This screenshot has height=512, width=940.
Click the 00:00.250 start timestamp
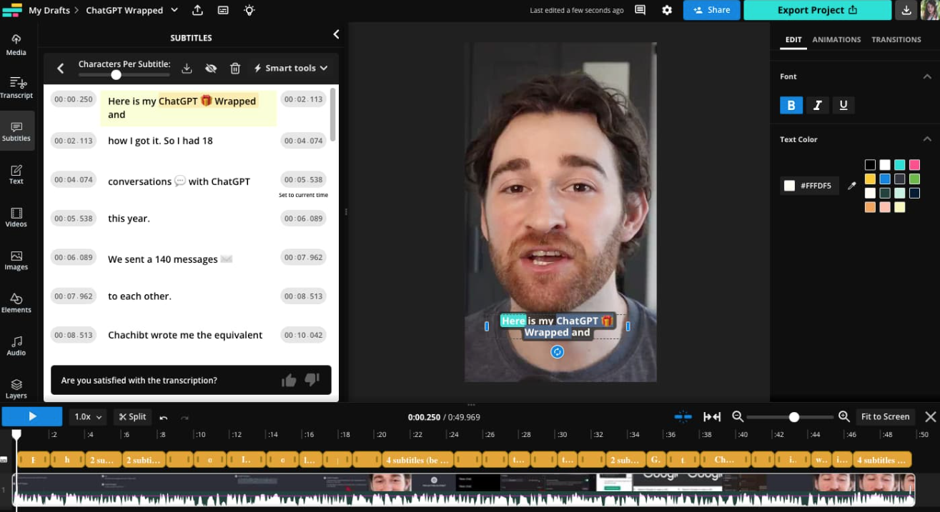point(74,99)
